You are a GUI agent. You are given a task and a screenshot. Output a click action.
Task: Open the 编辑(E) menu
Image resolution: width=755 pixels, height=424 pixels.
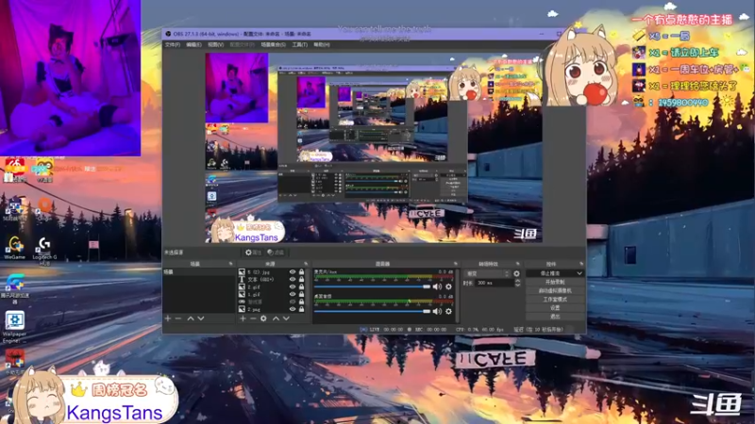[193, 44]
